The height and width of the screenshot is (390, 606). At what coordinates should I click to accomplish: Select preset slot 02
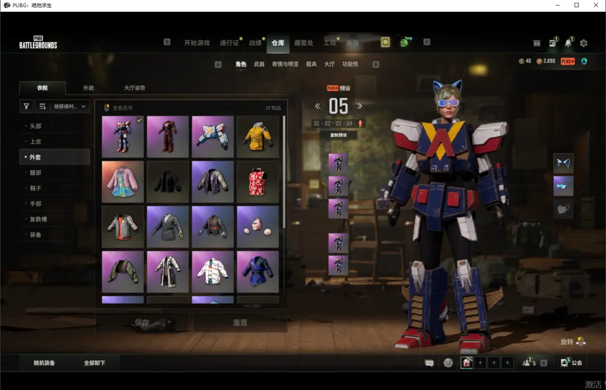pyautogui.click(x=327, y=123)
